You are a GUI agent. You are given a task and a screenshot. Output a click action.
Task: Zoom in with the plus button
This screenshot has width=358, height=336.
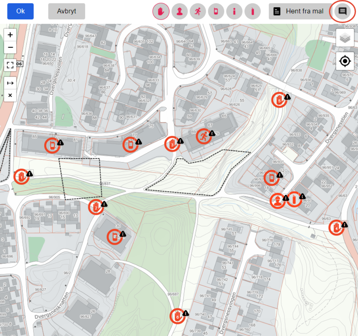(x=10, y=35)
